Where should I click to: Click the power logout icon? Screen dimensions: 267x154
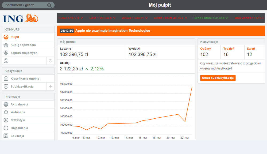click(x=51, y=61)
